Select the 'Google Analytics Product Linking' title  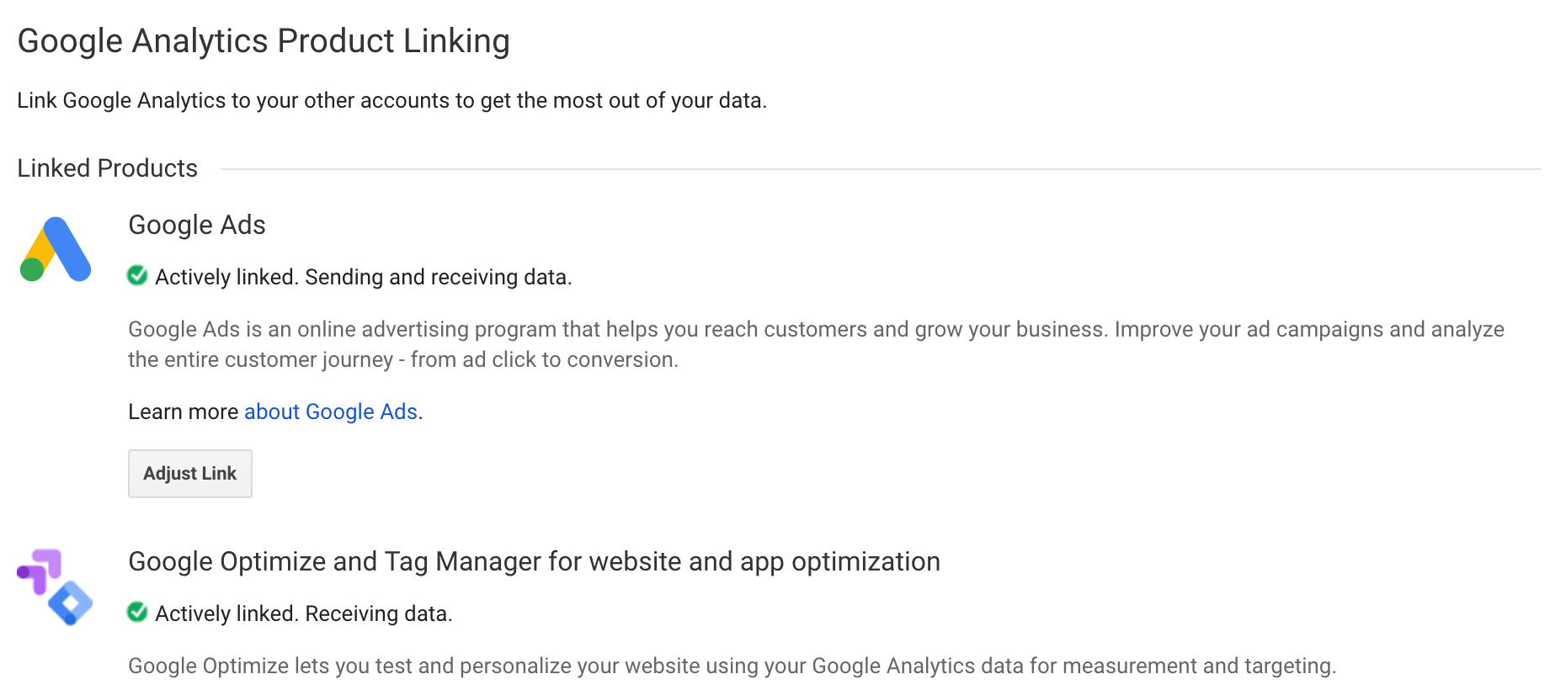click(264, 41)
